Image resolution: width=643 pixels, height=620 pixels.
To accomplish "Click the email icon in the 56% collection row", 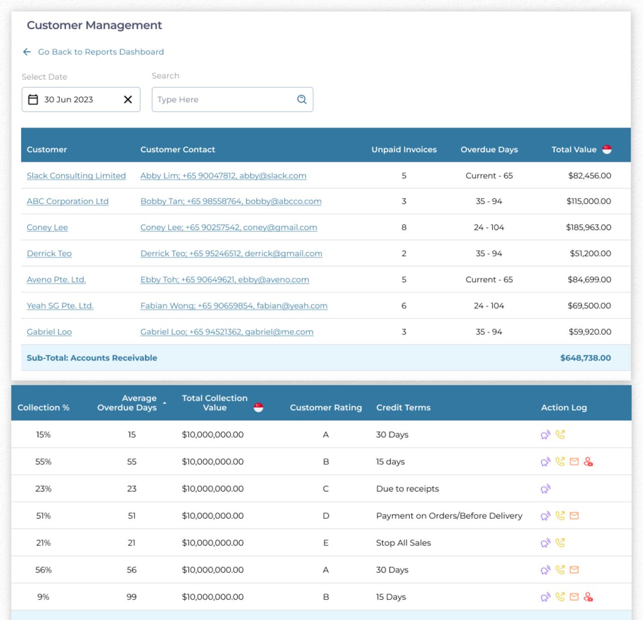I will coord(574,570).
